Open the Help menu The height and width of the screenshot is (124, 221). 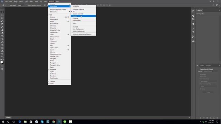[57, 1]
